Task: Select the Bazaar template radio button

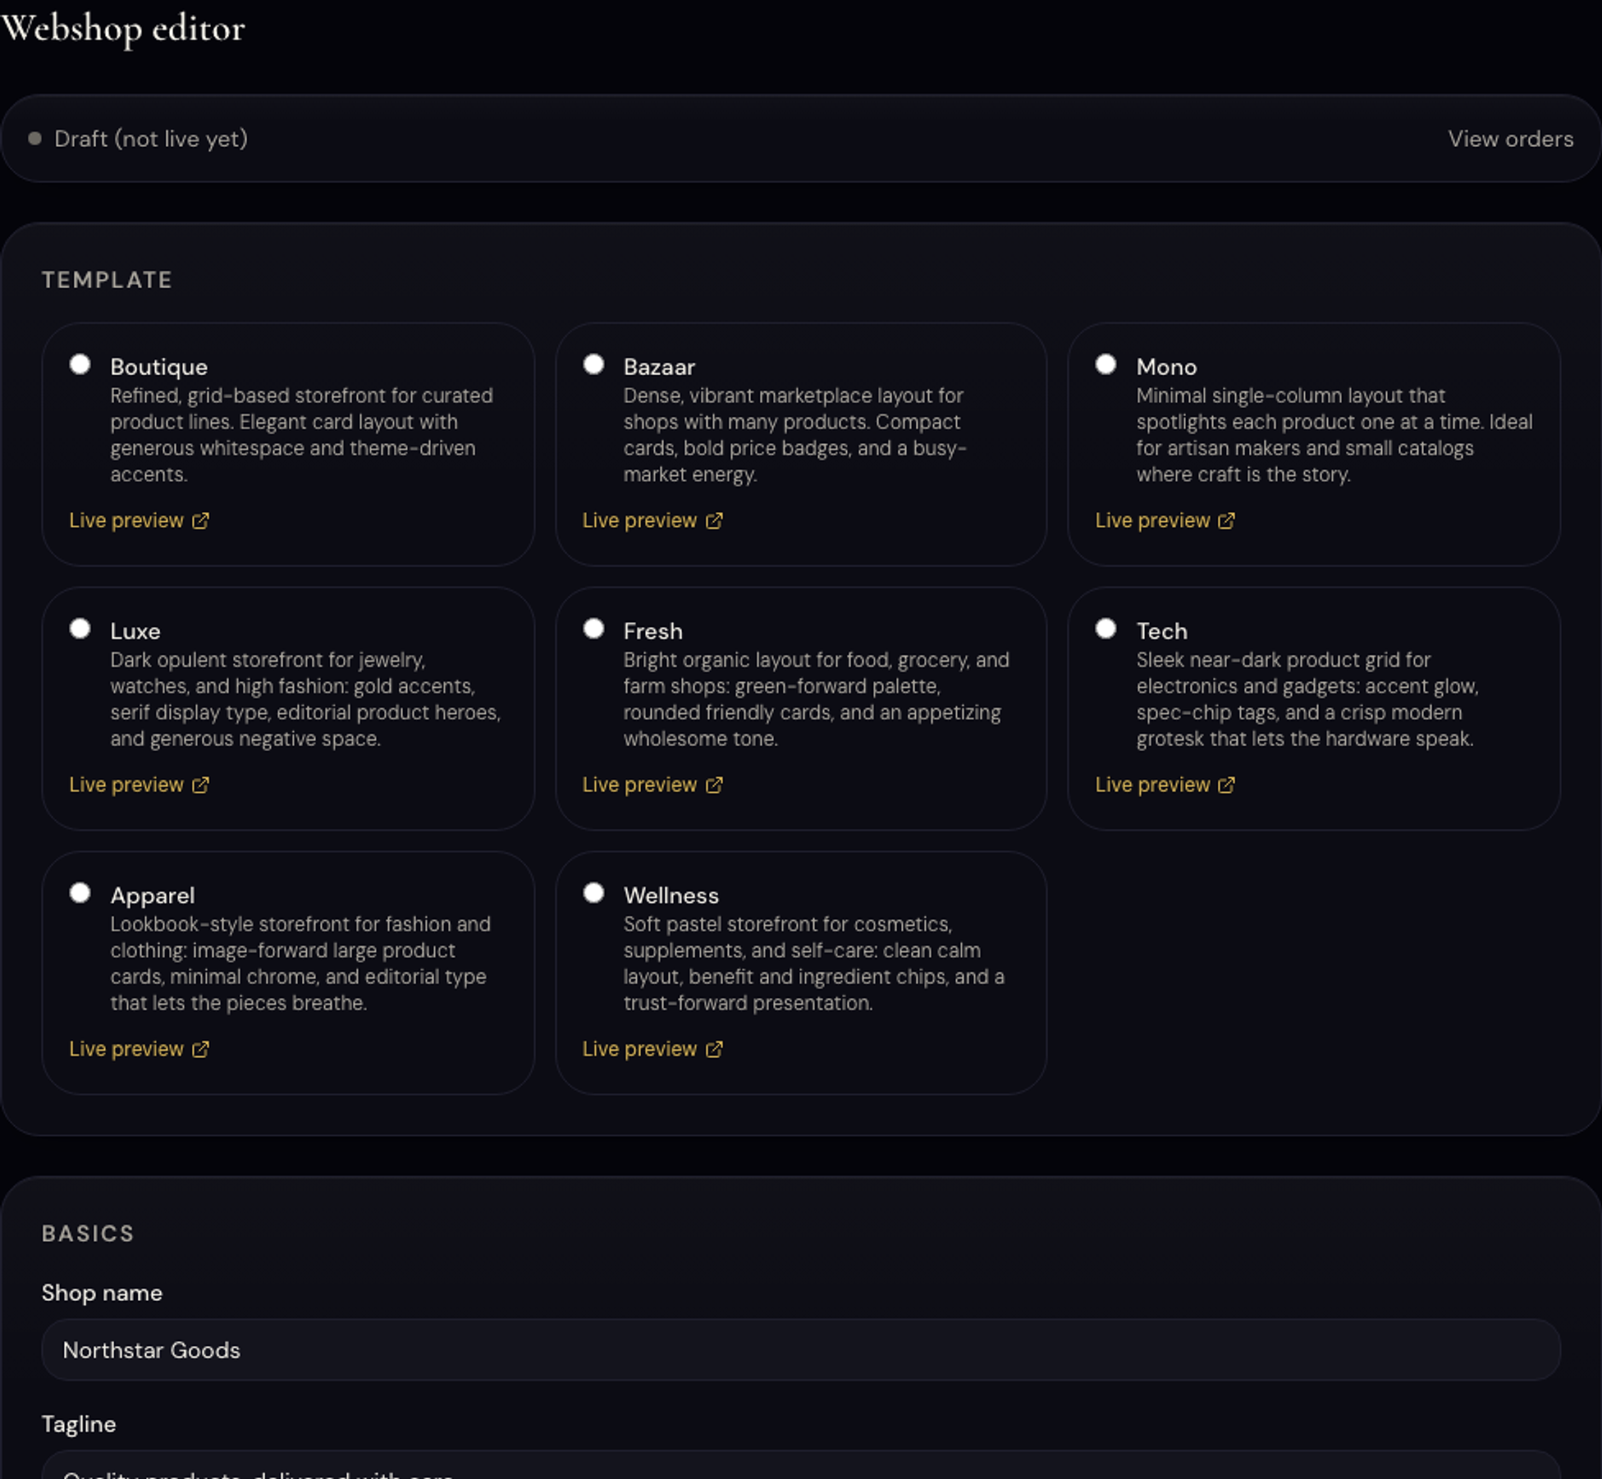Action: click(593, 364)
